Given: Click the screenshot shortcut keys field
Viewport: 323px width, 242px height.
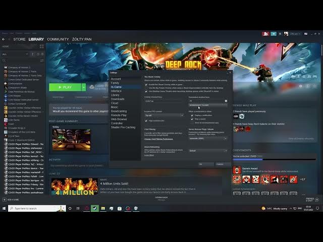Looking at the screenshot, I should pos(206,101).
